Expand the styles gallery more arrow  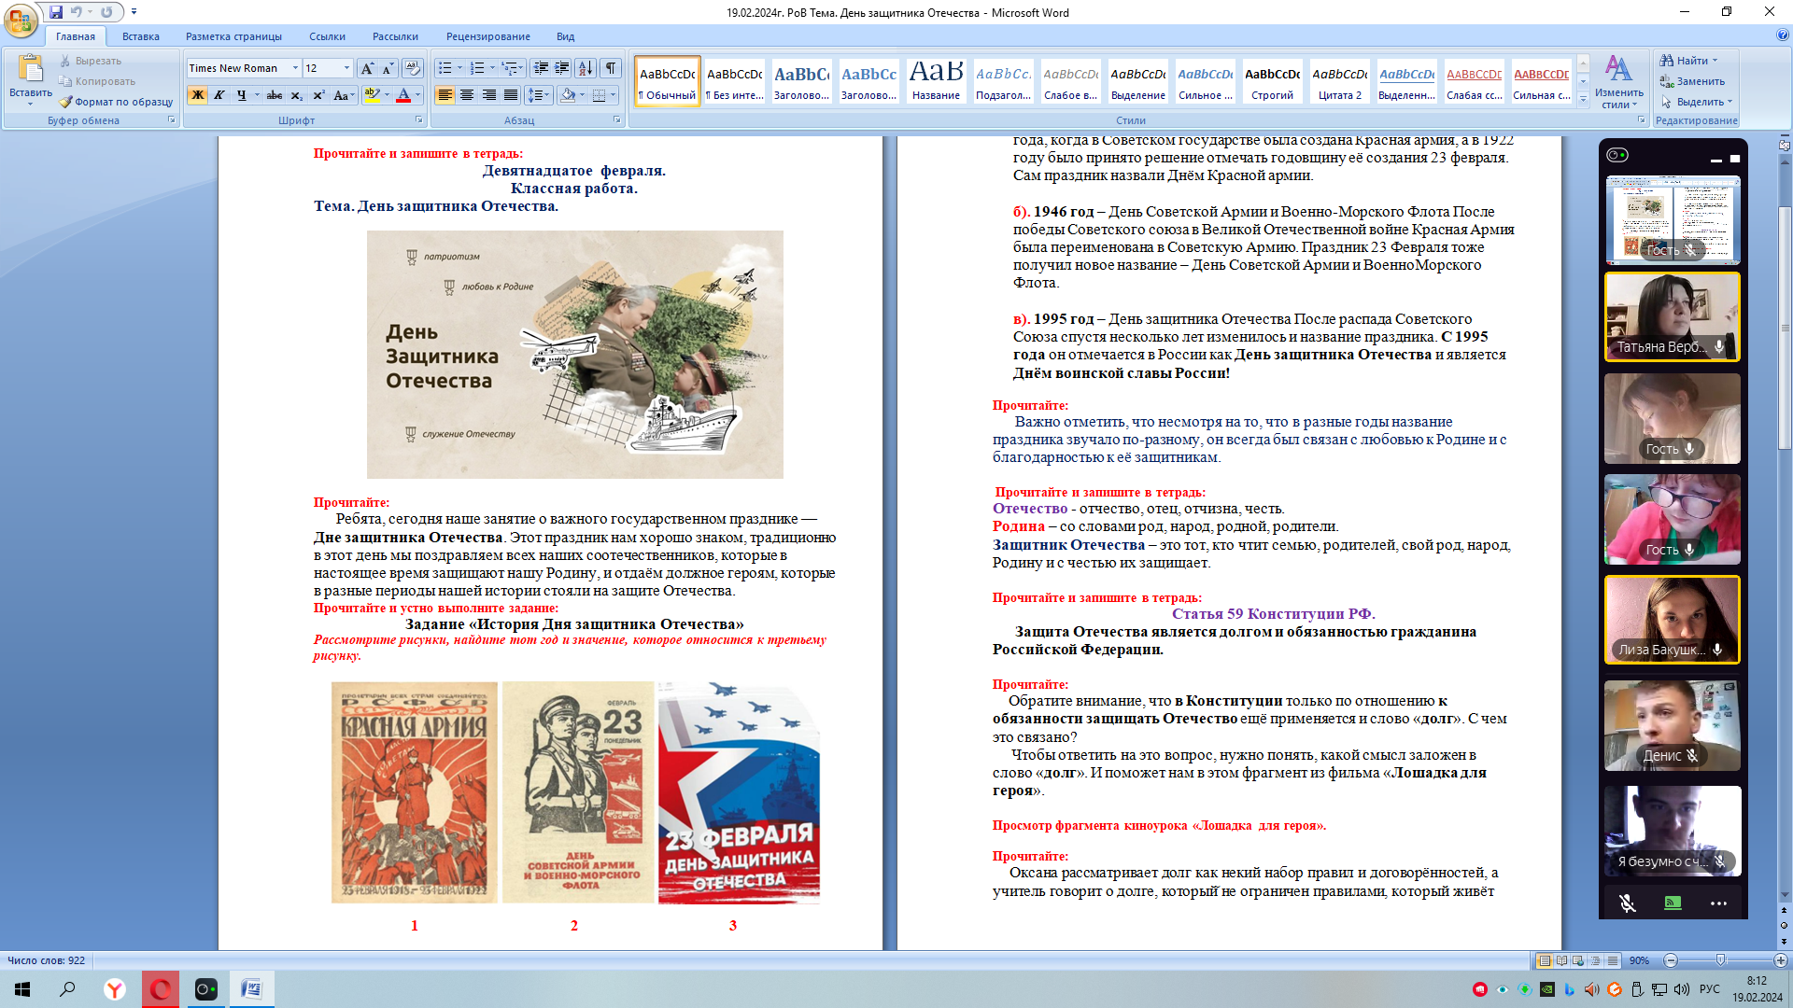tap(1583, 99)
